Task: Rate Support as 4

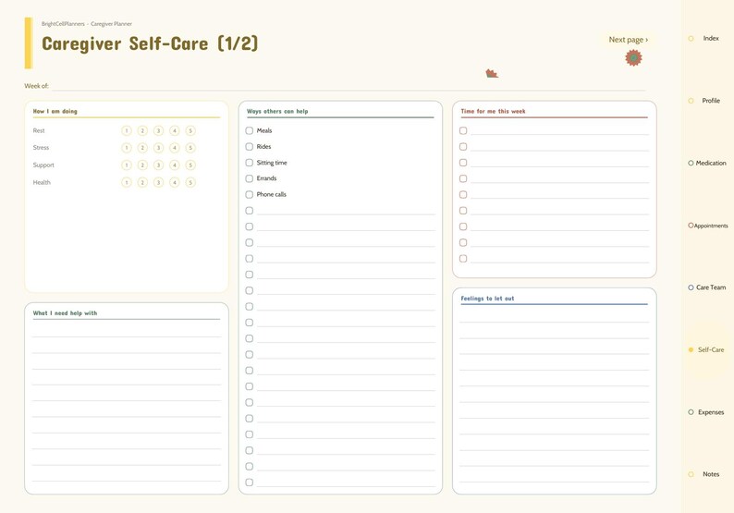Action: [174, 165]
